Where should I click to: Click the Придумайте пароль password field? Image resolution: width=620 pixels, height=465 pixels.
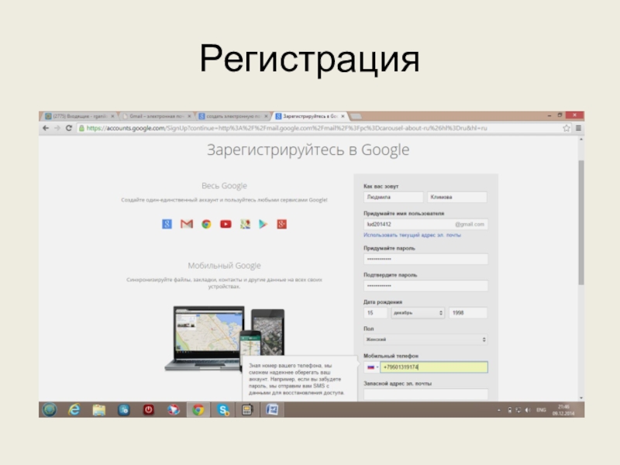[425, 259]
